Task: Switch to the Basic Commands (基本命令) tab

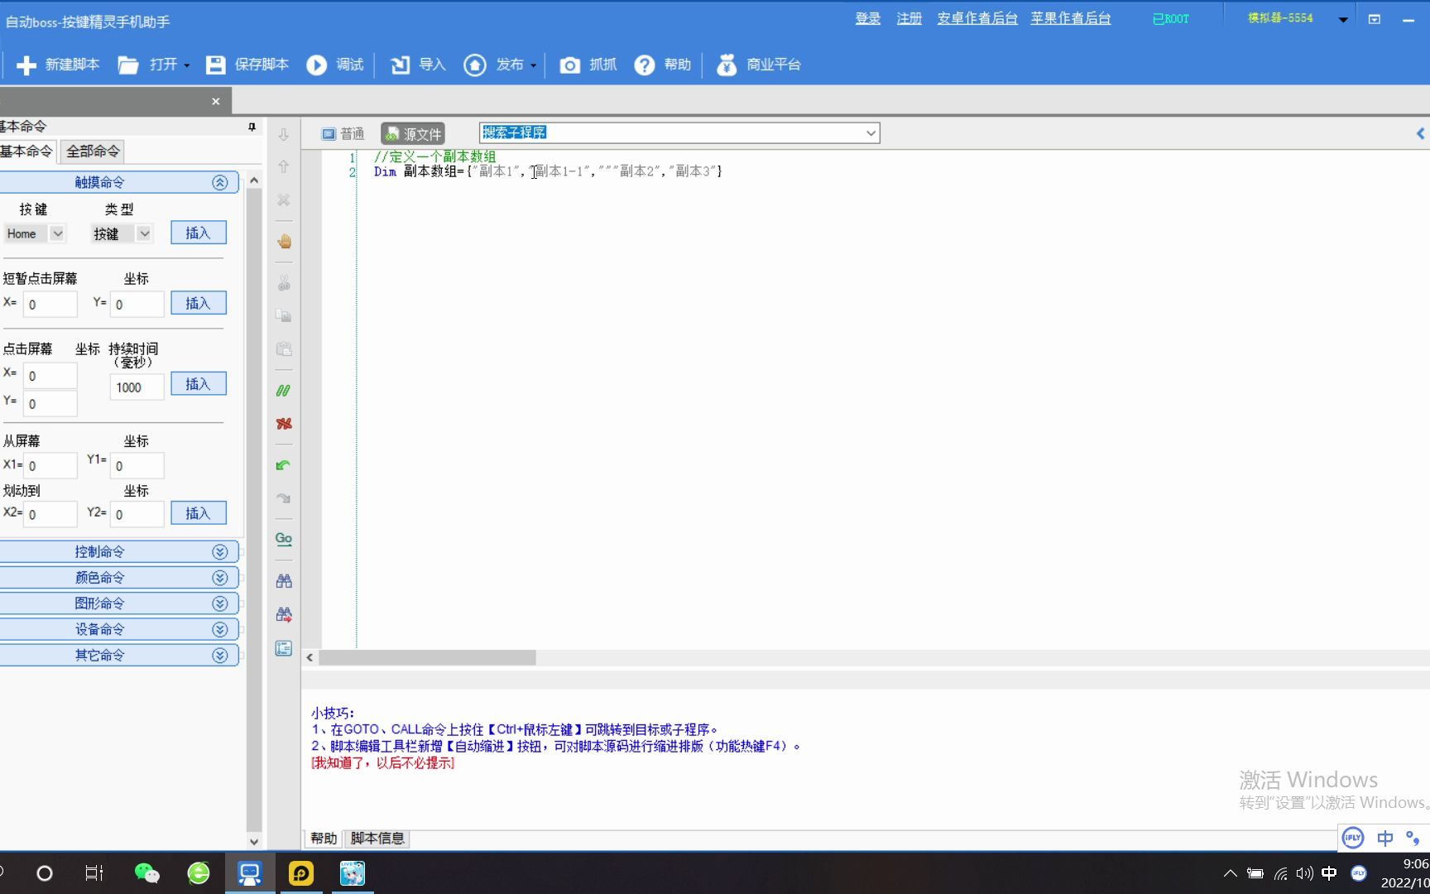Action: (x=26, y=151)
